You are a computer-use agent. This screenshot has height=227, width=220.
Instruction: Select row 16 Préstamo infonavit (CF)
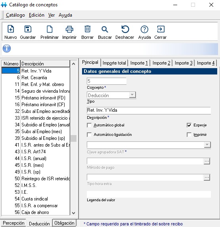[36, 105]
